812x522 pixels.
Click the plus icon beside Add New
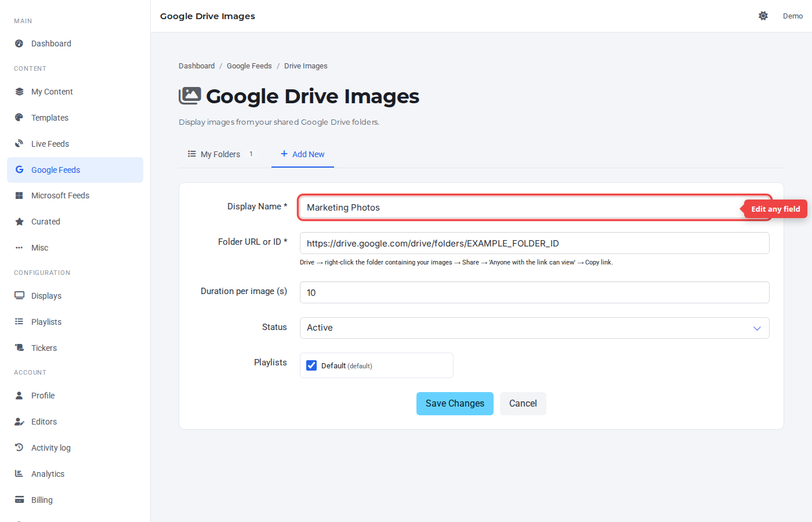[284, 154]
